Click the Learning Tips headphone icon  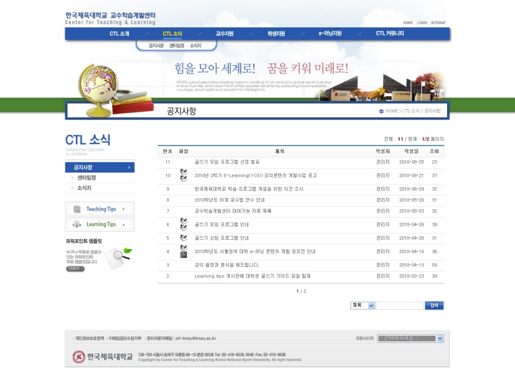pos(77,224)
